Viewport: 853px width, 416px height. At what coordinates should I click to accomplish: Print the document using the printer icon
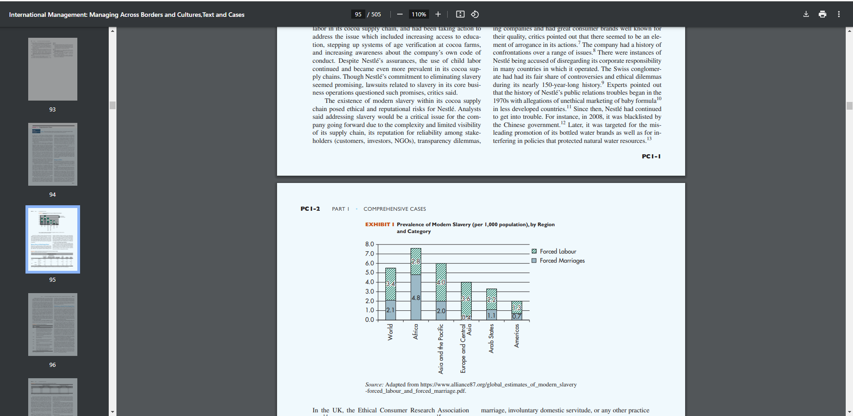coord(823,14)
